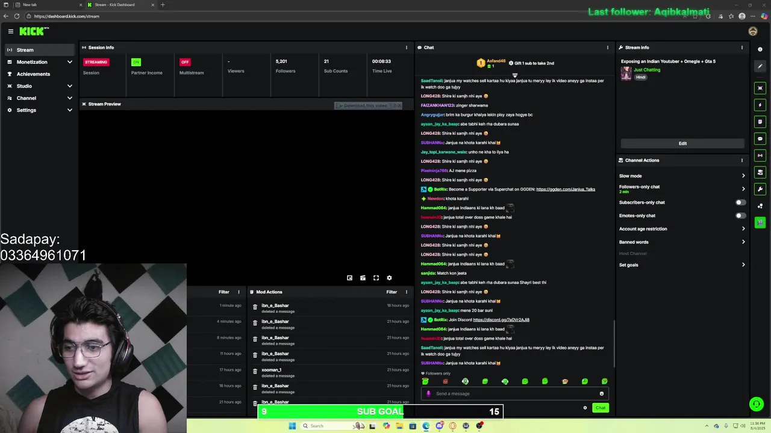Image resolution: width=771 pixels, height=433 pixels.
Task: Click the focus frame sidebar icon
Action: coord(760,88)
